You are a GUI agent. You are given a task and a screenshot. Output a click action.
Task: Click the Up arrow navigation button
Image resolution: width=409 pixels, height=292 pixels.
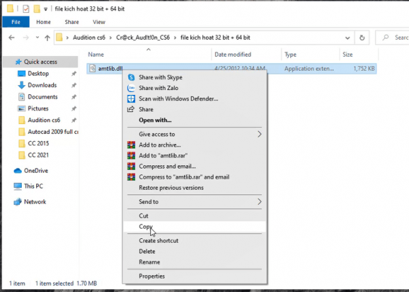tap(42, 38)
